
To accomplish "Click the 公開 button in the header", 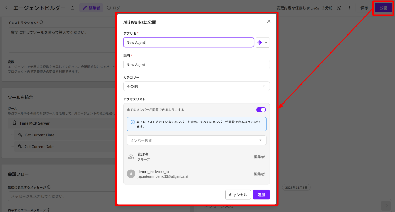I will coord(383,8).
